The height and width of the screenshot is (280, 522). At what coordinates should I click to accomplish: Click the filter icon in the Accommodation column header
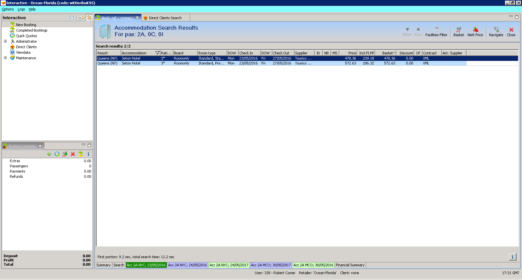[x=157, y=53]
